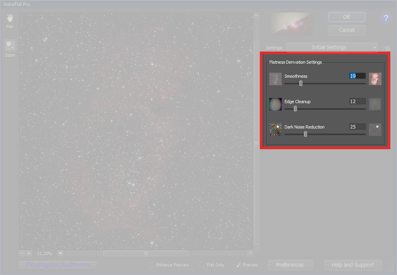The image size is (397, 275).
Task: Click the vertical scrollbar down arrow
Action: 256,247
